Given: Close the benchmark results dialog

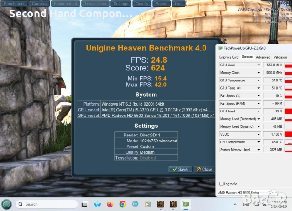Looking at the screenshot, I should 204,169.
